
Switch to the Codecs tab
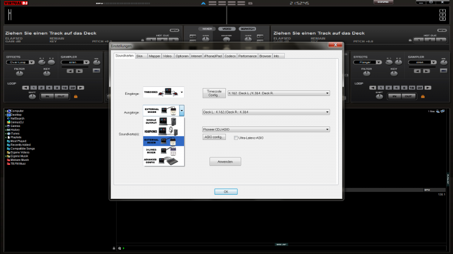tap(230, 56)
